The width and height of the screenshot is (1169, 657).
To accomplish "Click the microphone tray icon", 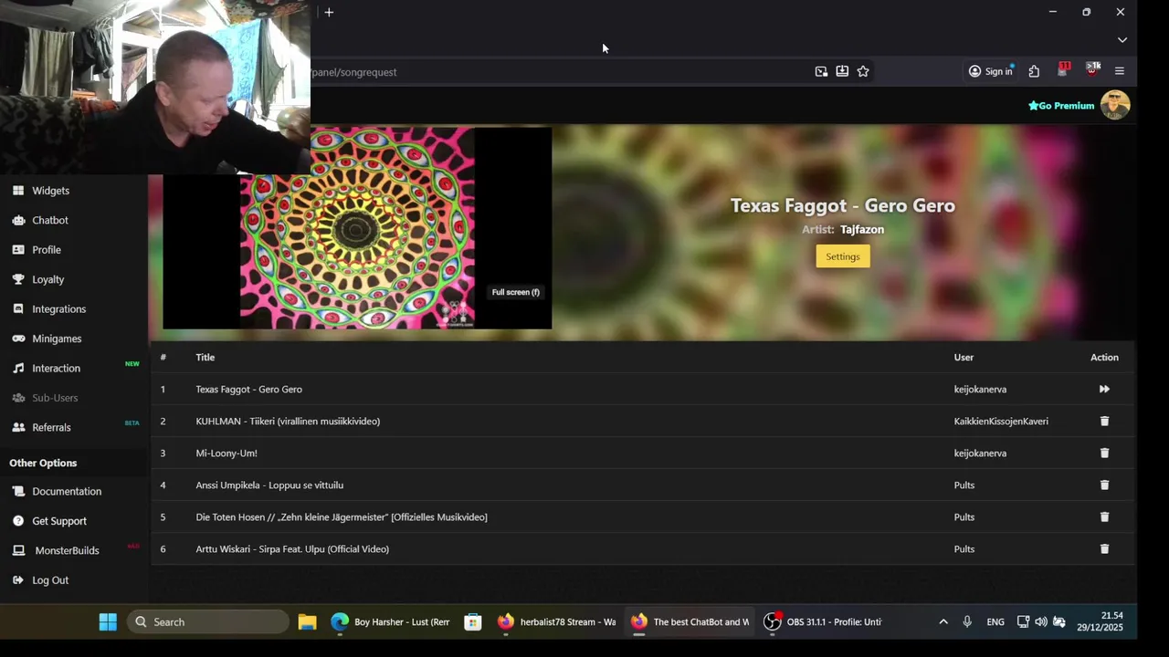I will click(x=967, y=622).
